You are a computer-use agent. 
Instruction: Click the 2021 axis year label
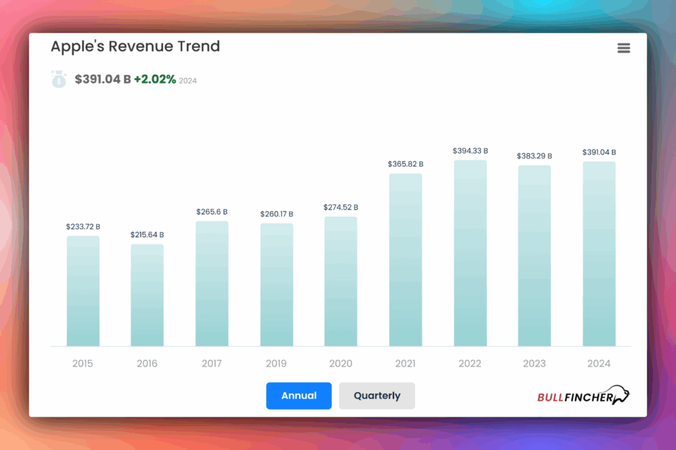click(x=405, y=364)
